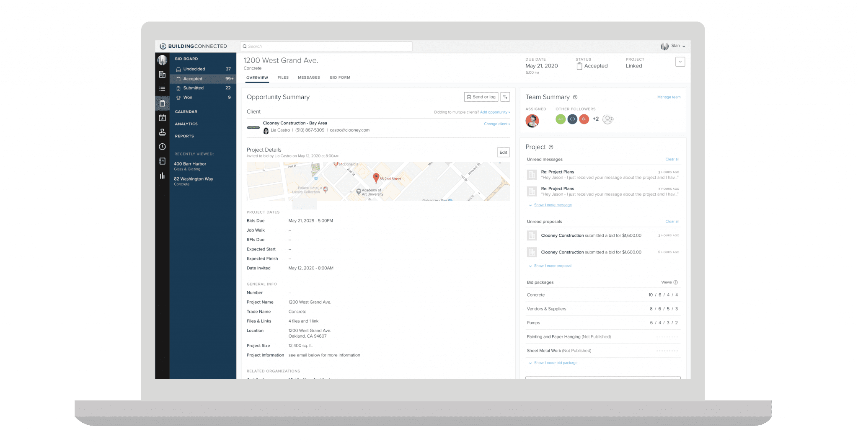The height and width of the screenshot is (447, 858).
Task: Click the Views help icon
Action: [675, 282]
